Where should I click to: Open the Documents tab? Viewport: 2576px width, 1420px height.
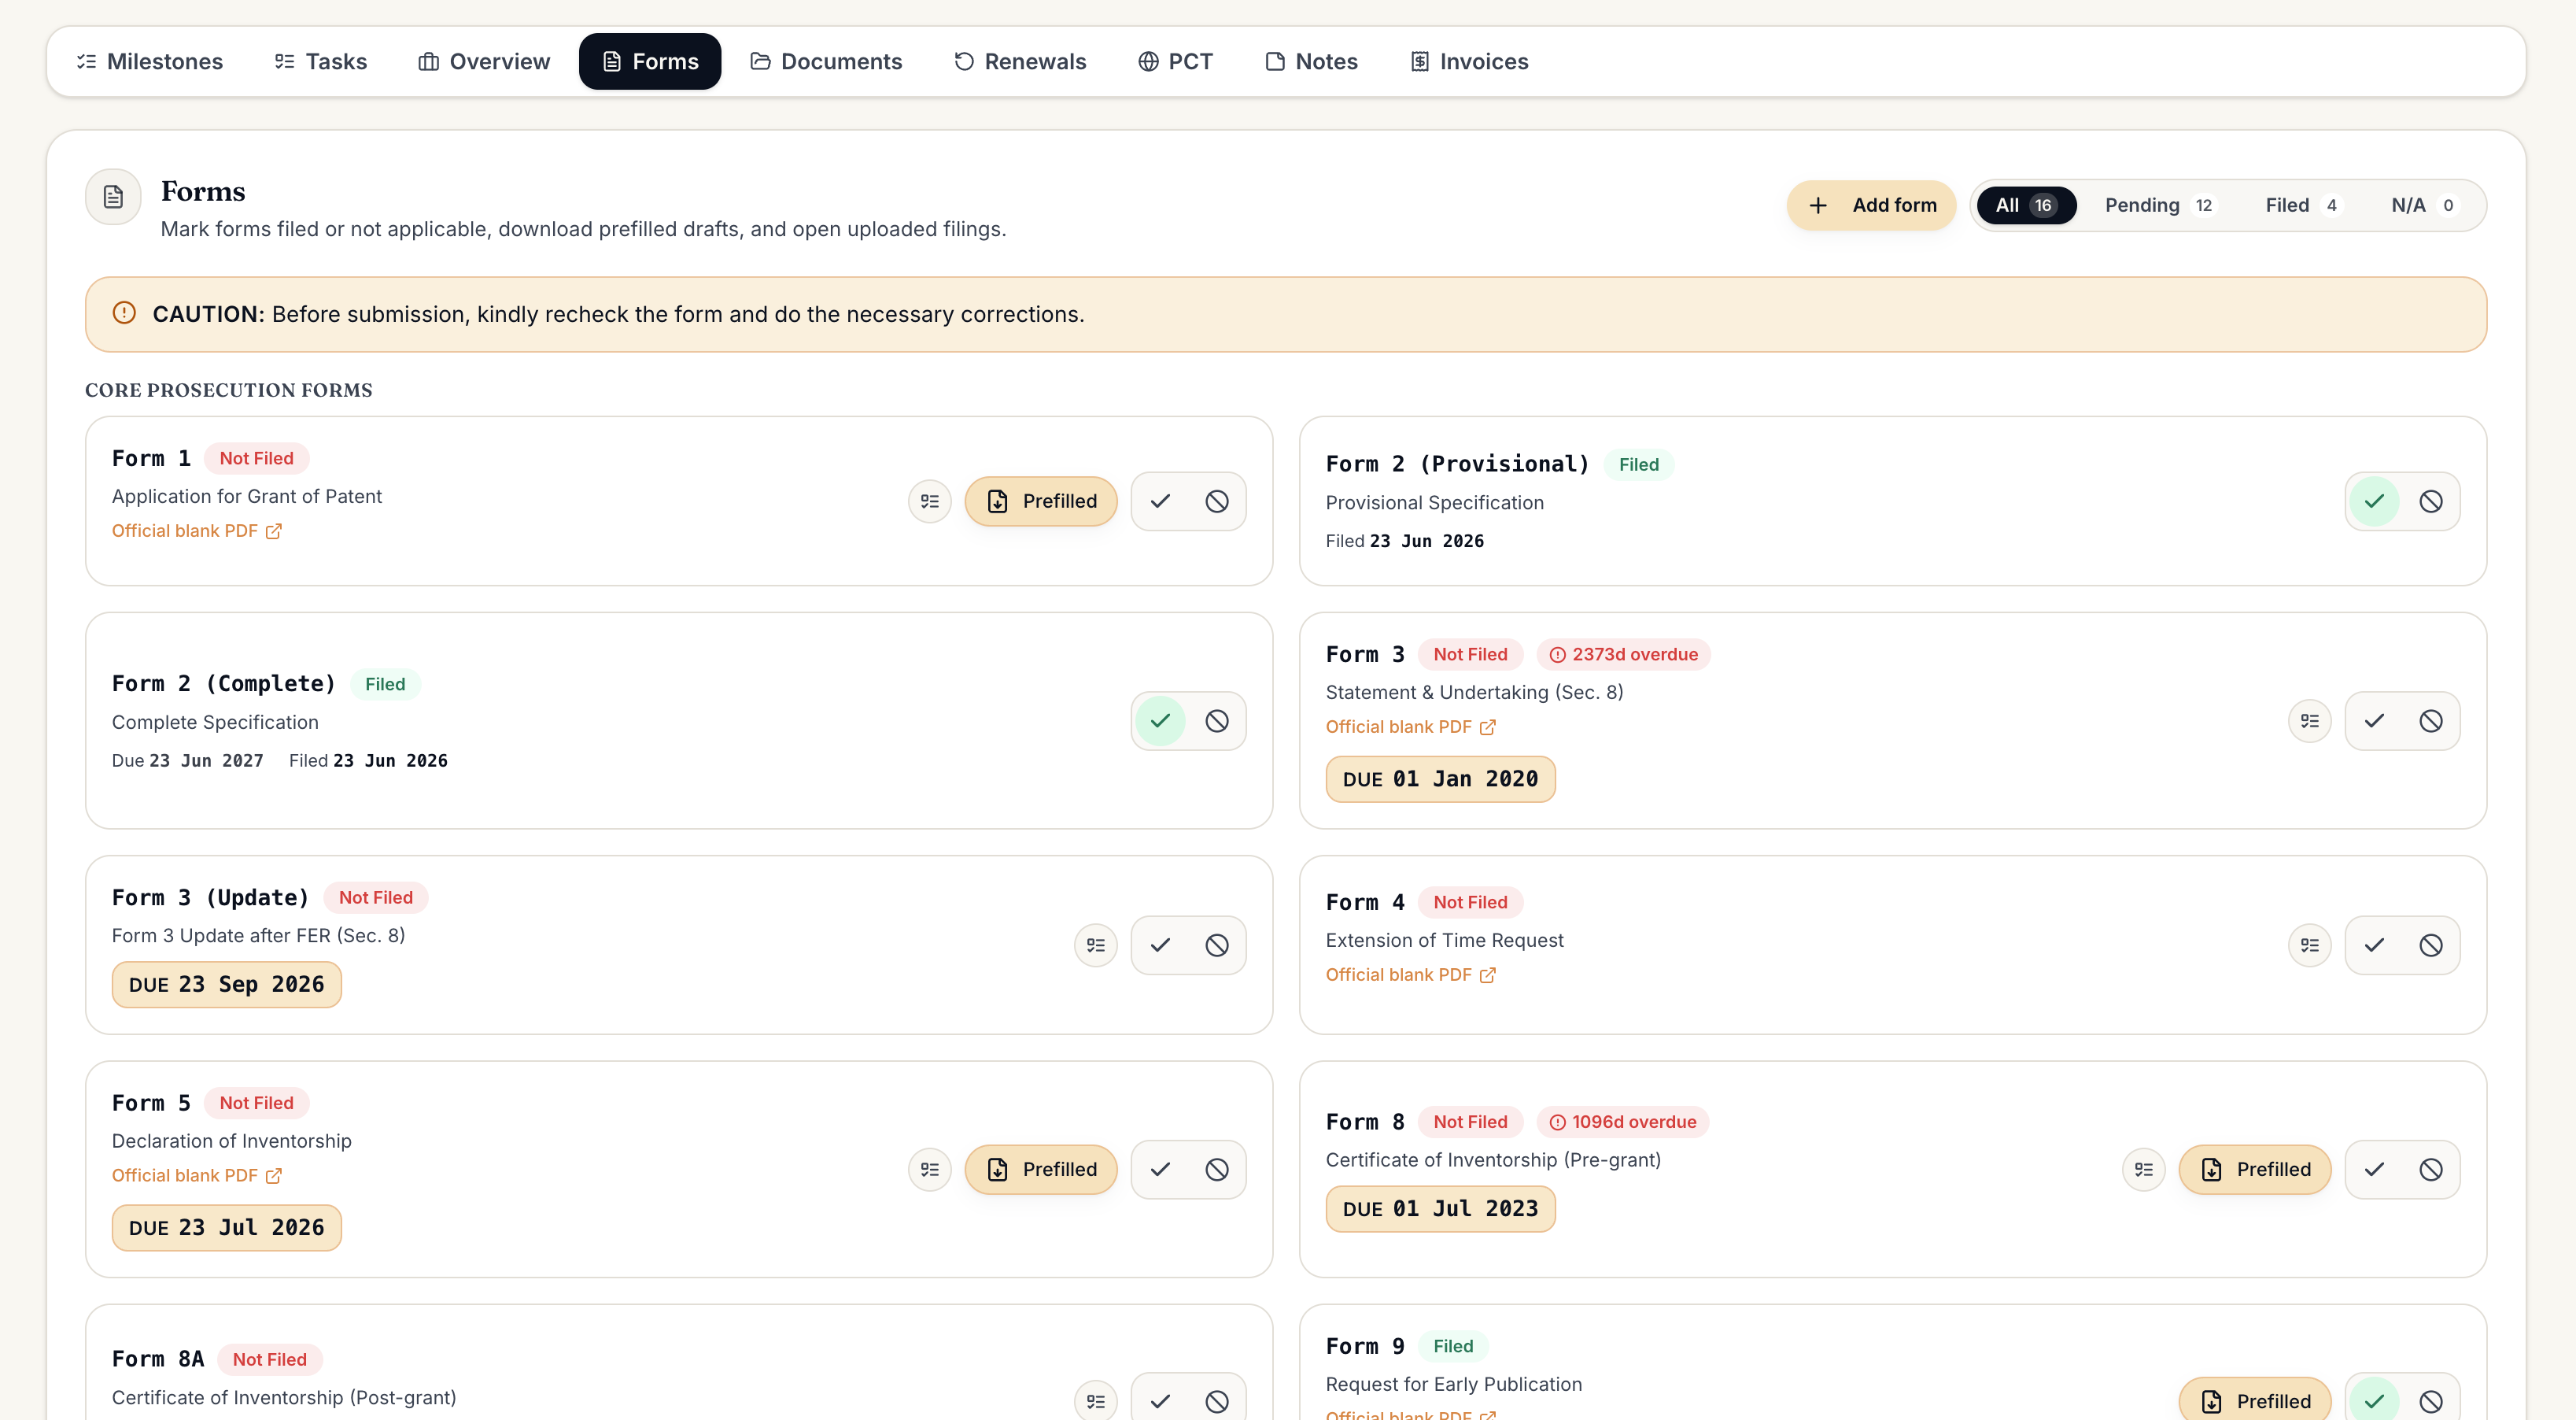click(826, 61)
